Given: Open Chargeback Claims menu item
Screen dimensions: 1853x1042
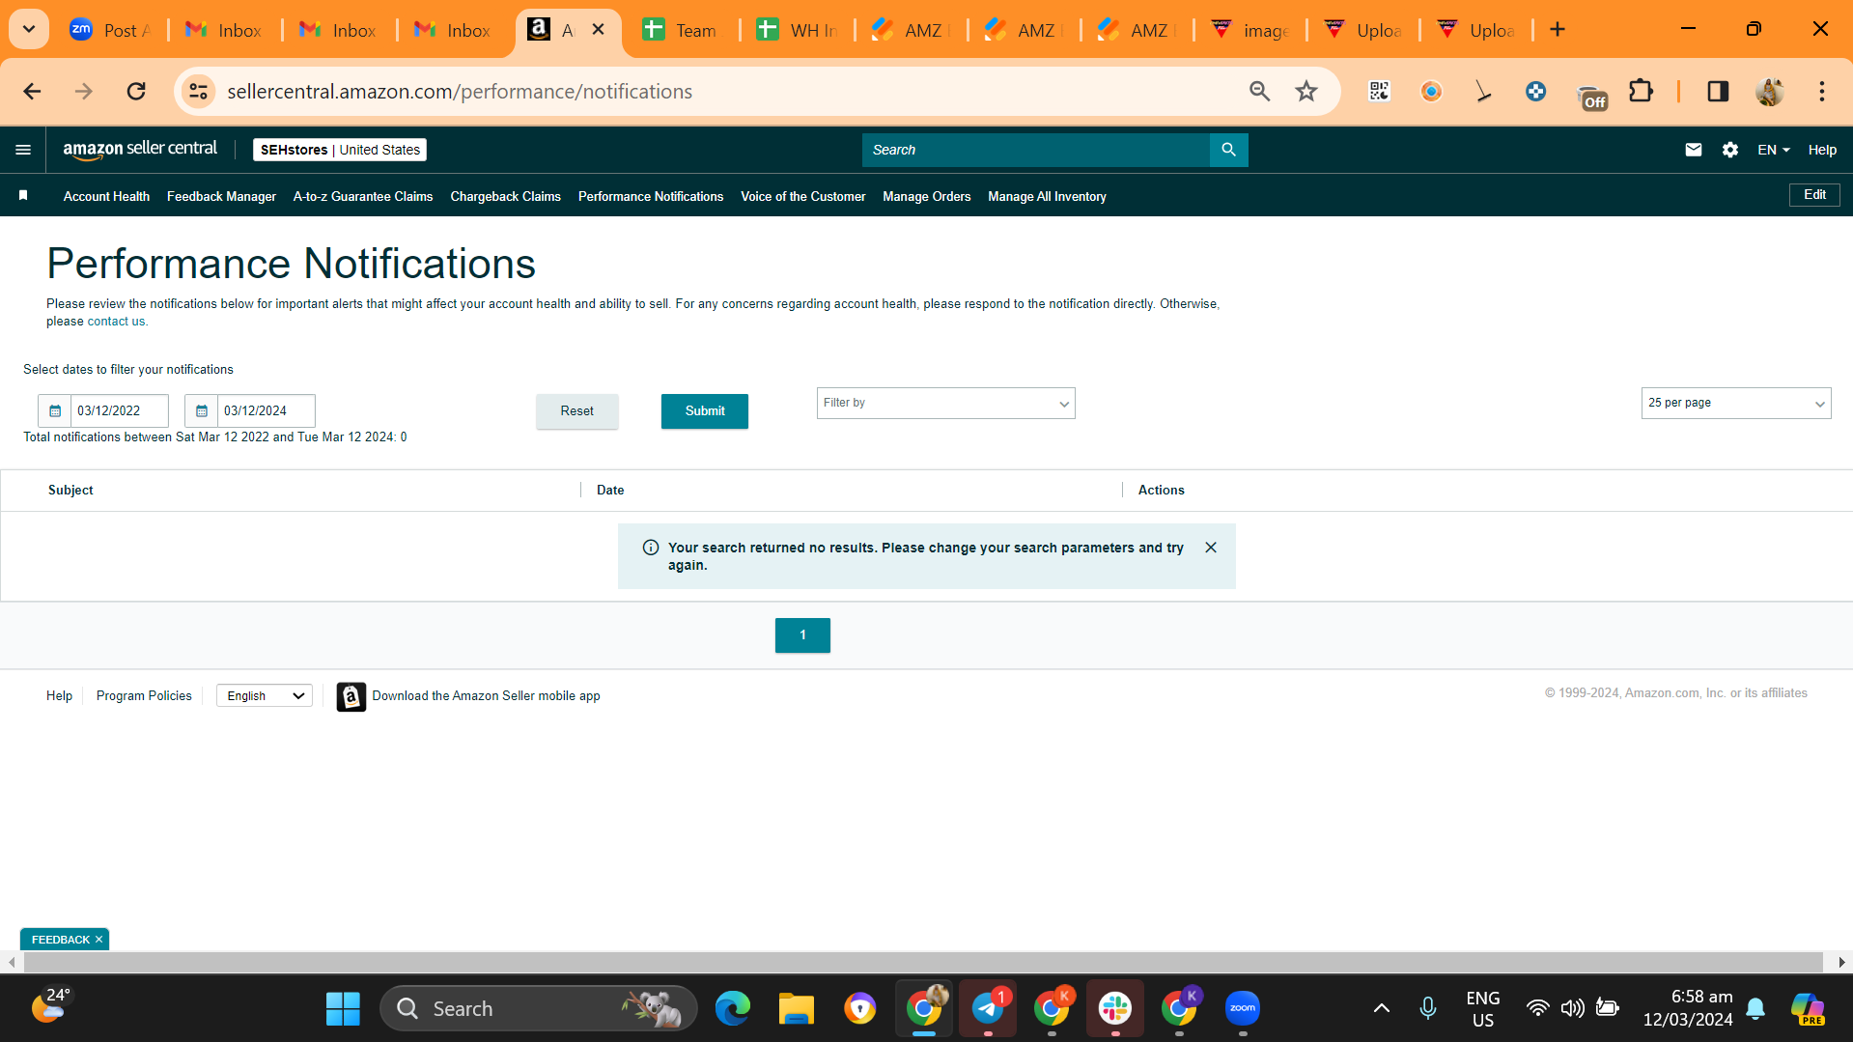Looking at the screenshot, I should [505, 196].
